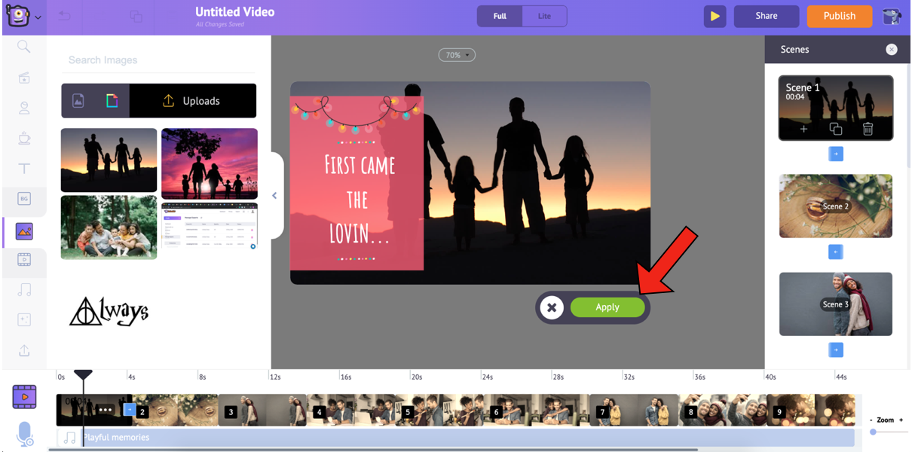Delete Scene 1 with trash icon
This screenshot has width=912, height=452.
868,129
